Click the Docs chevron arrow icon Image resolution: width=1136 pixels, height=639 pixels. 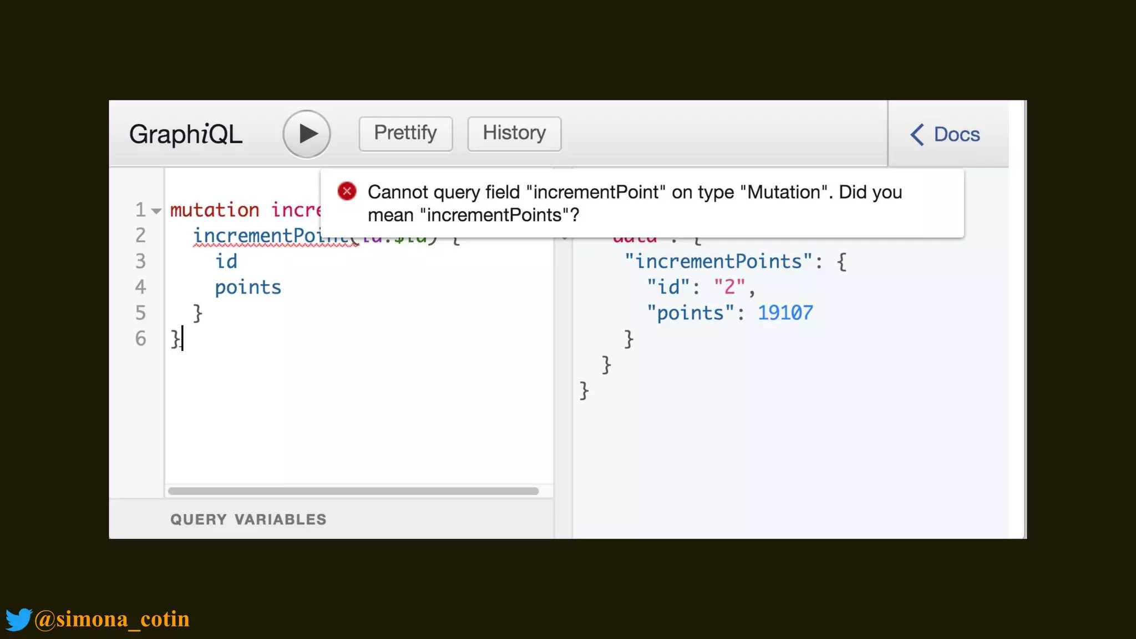coord(917,134)
